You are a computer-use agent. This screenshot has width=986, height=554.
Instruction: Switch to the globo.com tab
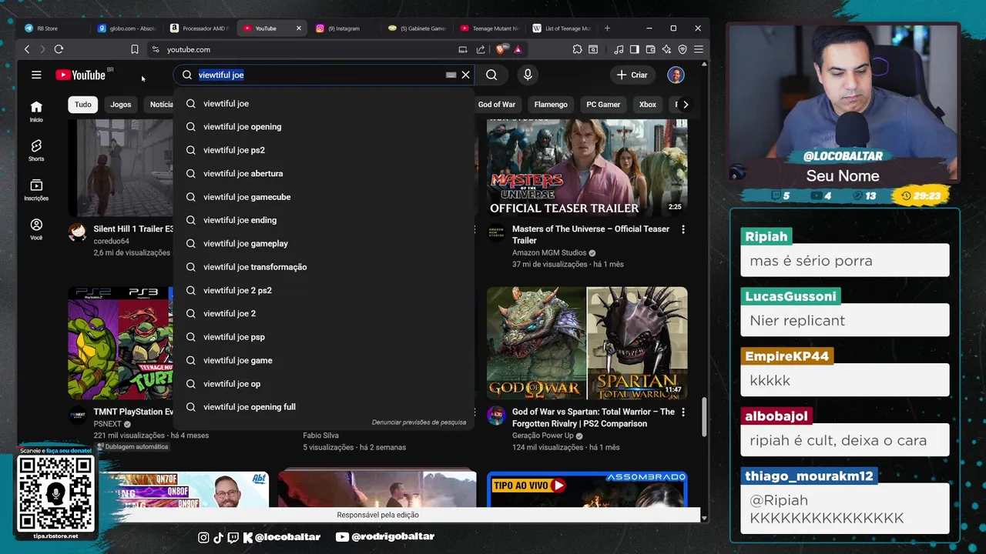click(127, 28)
